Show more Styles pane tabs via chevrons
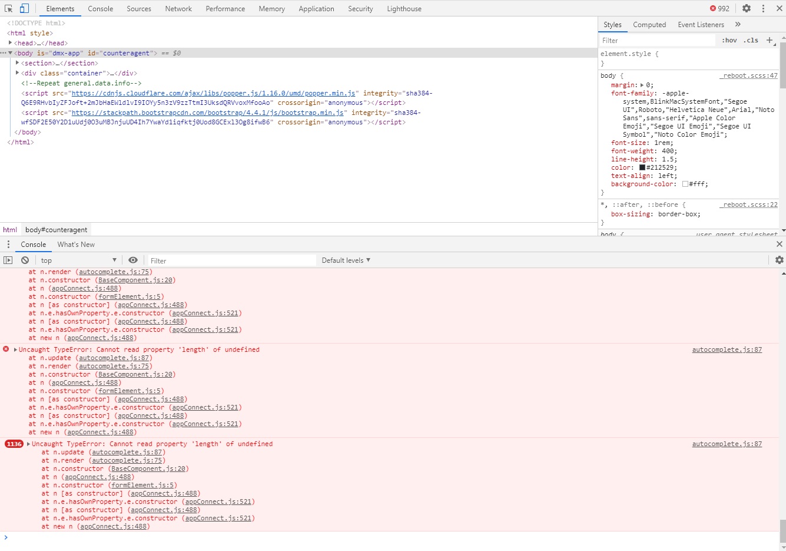The height and width of the screenshot is (551, 786). (738, 24)
